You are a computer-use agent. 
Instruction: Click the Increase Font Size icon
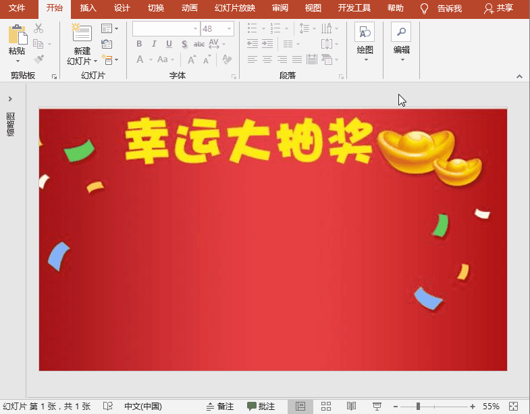click(192, 60)
